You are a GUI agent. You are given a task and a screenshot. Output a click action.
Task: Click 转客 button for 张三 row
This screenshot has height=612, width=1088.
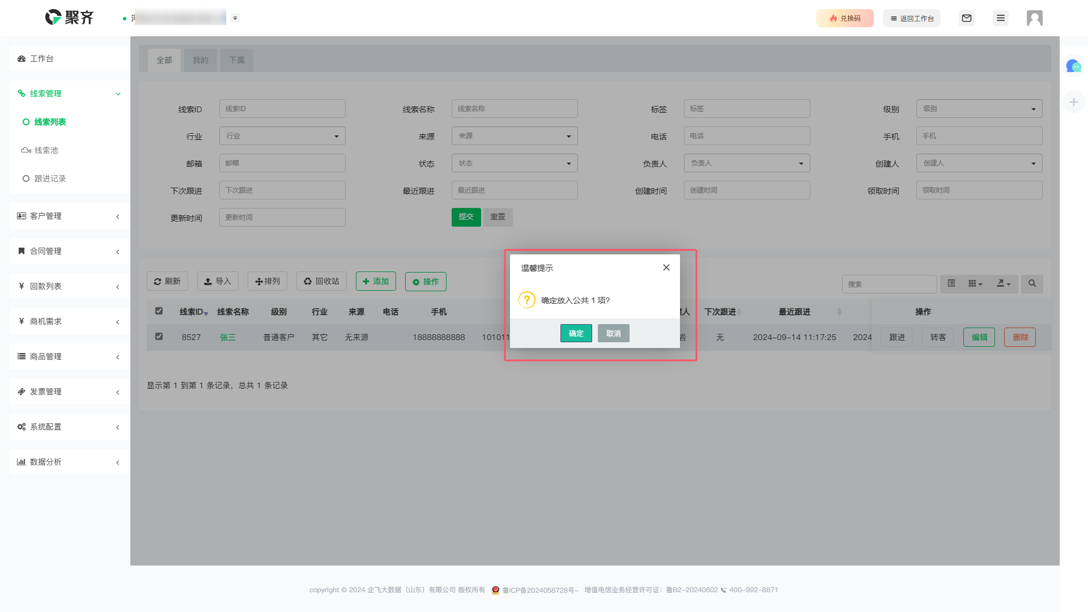(938, 337)
